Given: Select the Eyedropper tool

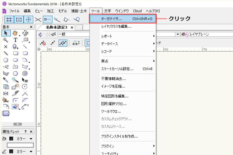Looking at the screenshot, I should click(6, 80).
